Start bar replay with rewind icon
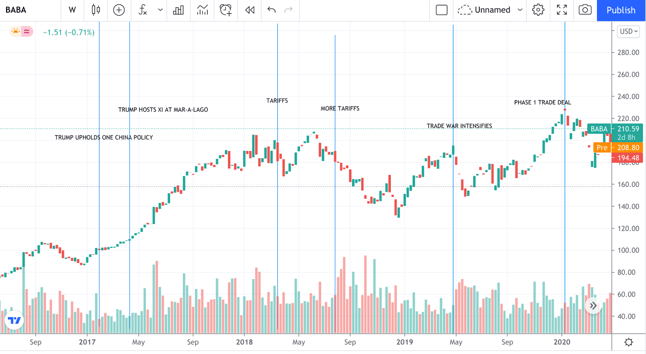 [250, 10]
